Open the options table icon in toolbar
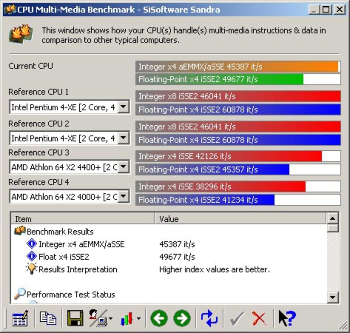350x333 pixels. point(20,318)
